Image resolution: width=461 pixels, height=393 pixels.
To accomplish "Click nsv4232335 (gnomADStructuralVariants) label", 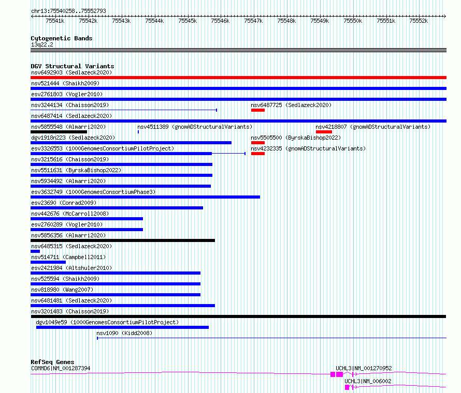I will click(x=308, y=148).
